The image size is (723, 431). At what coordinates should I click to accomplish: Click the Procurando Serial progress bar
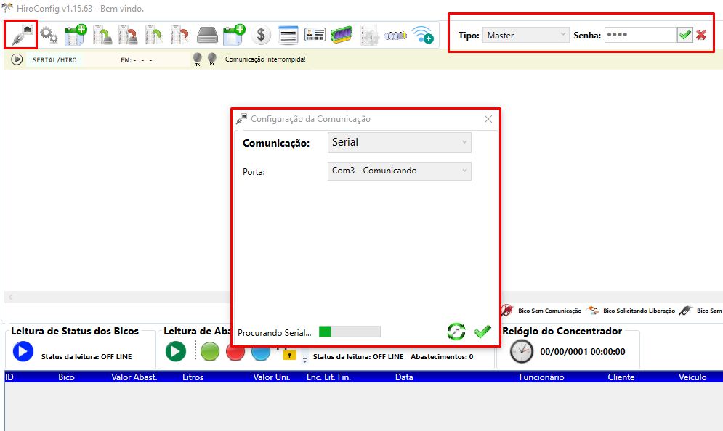point(350,332)
